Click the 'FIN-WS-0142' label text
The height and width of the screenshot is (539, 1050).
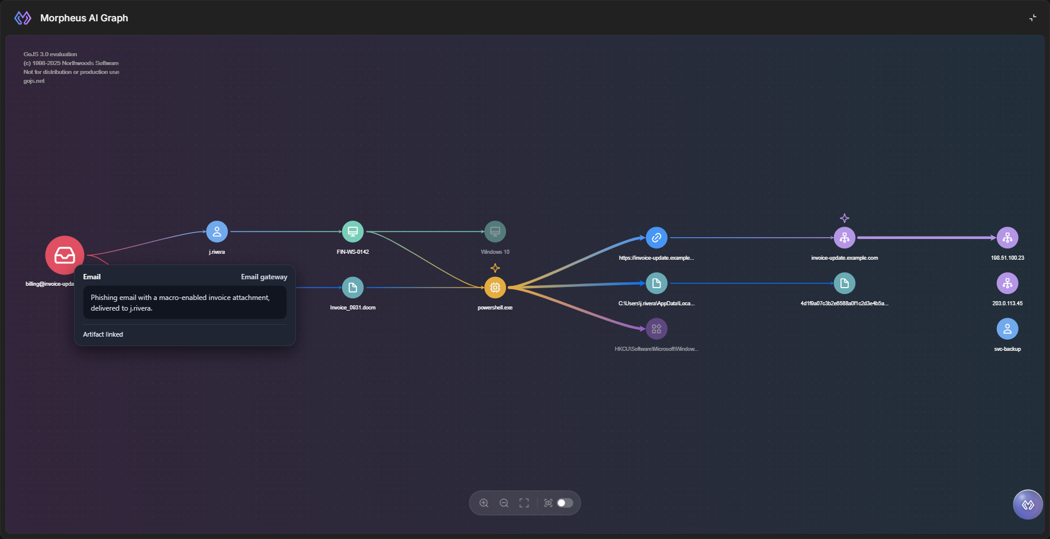[x=353, y=252]
